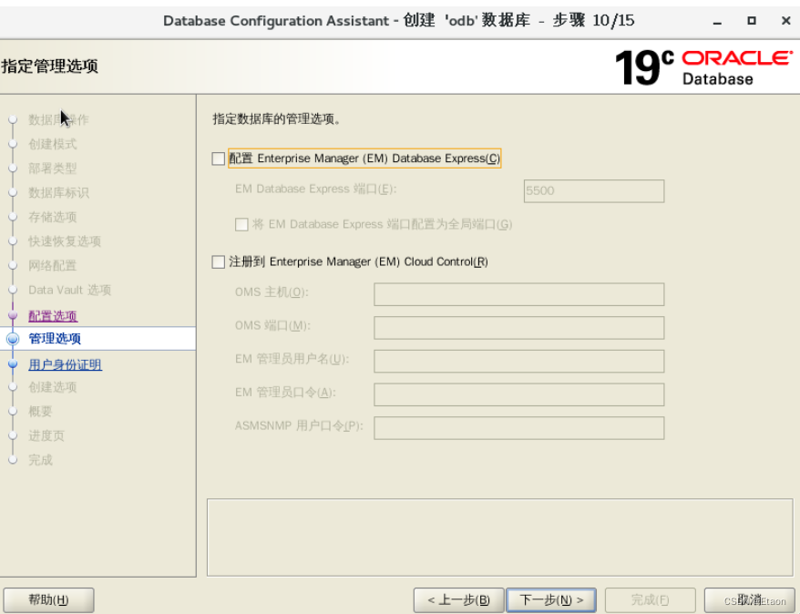Select 部署类型 step in sidebar

point(53,169)
